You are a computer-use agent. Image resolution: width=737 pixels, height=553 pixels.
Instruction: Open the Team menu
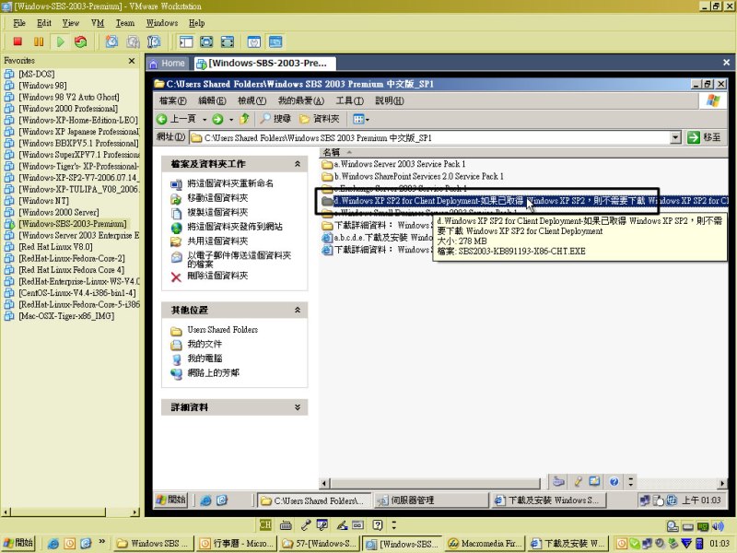[125, 22]
